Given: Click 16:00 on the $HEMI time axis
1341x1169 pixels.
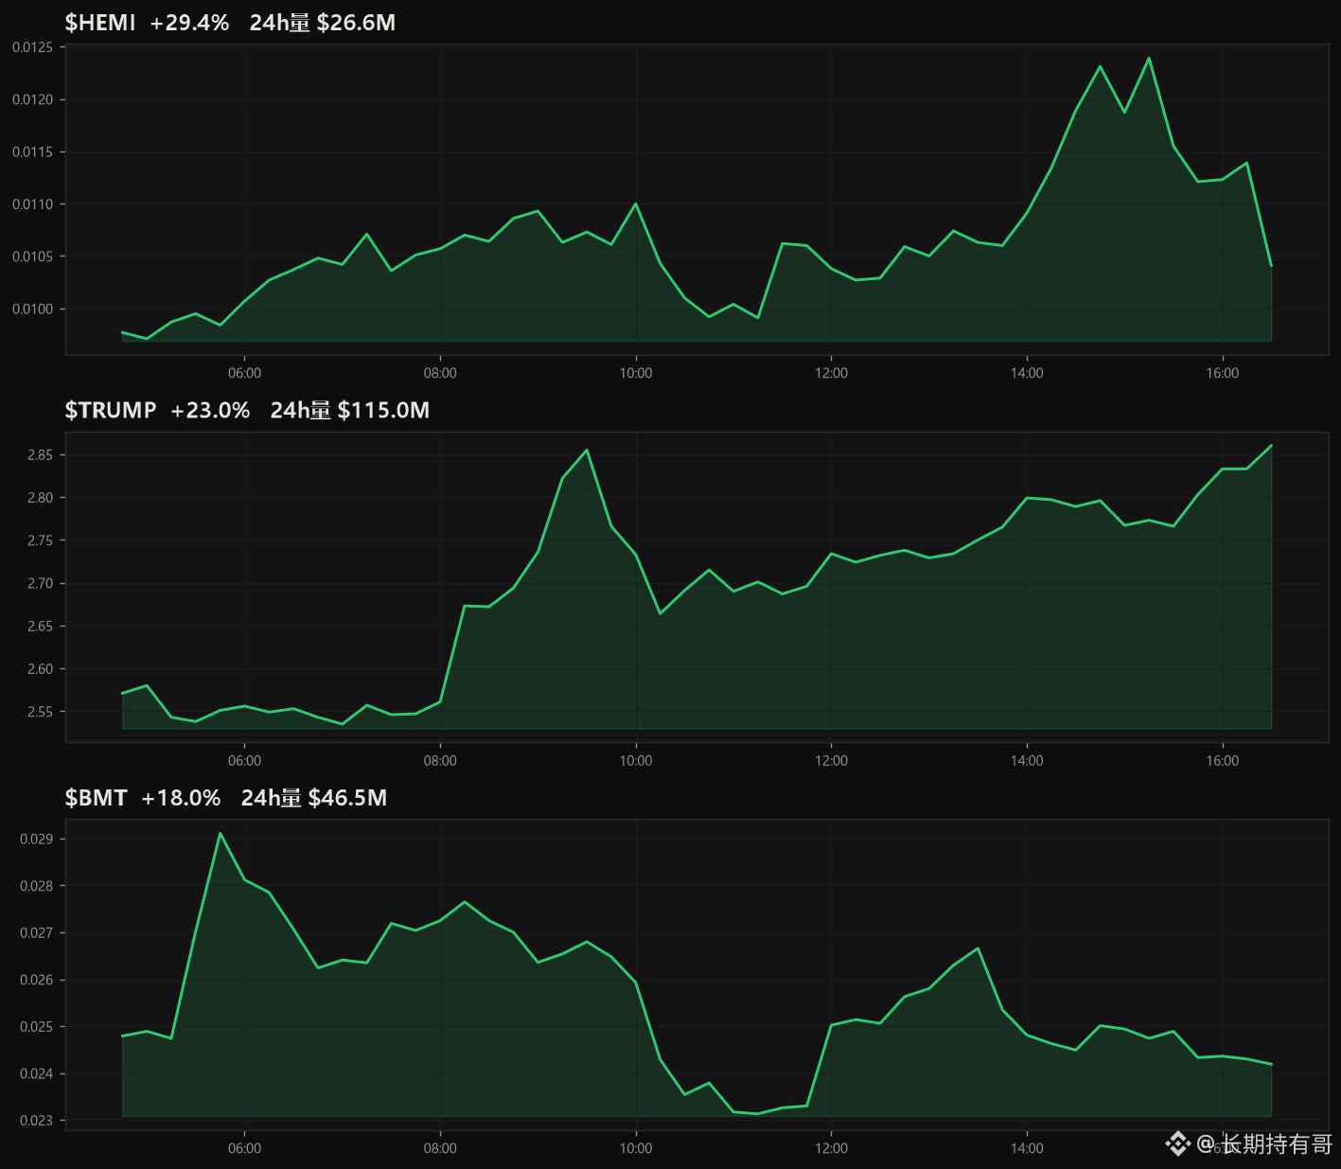Looking at the screenshot, I should pyautogui.click(x=1223, y=373).
